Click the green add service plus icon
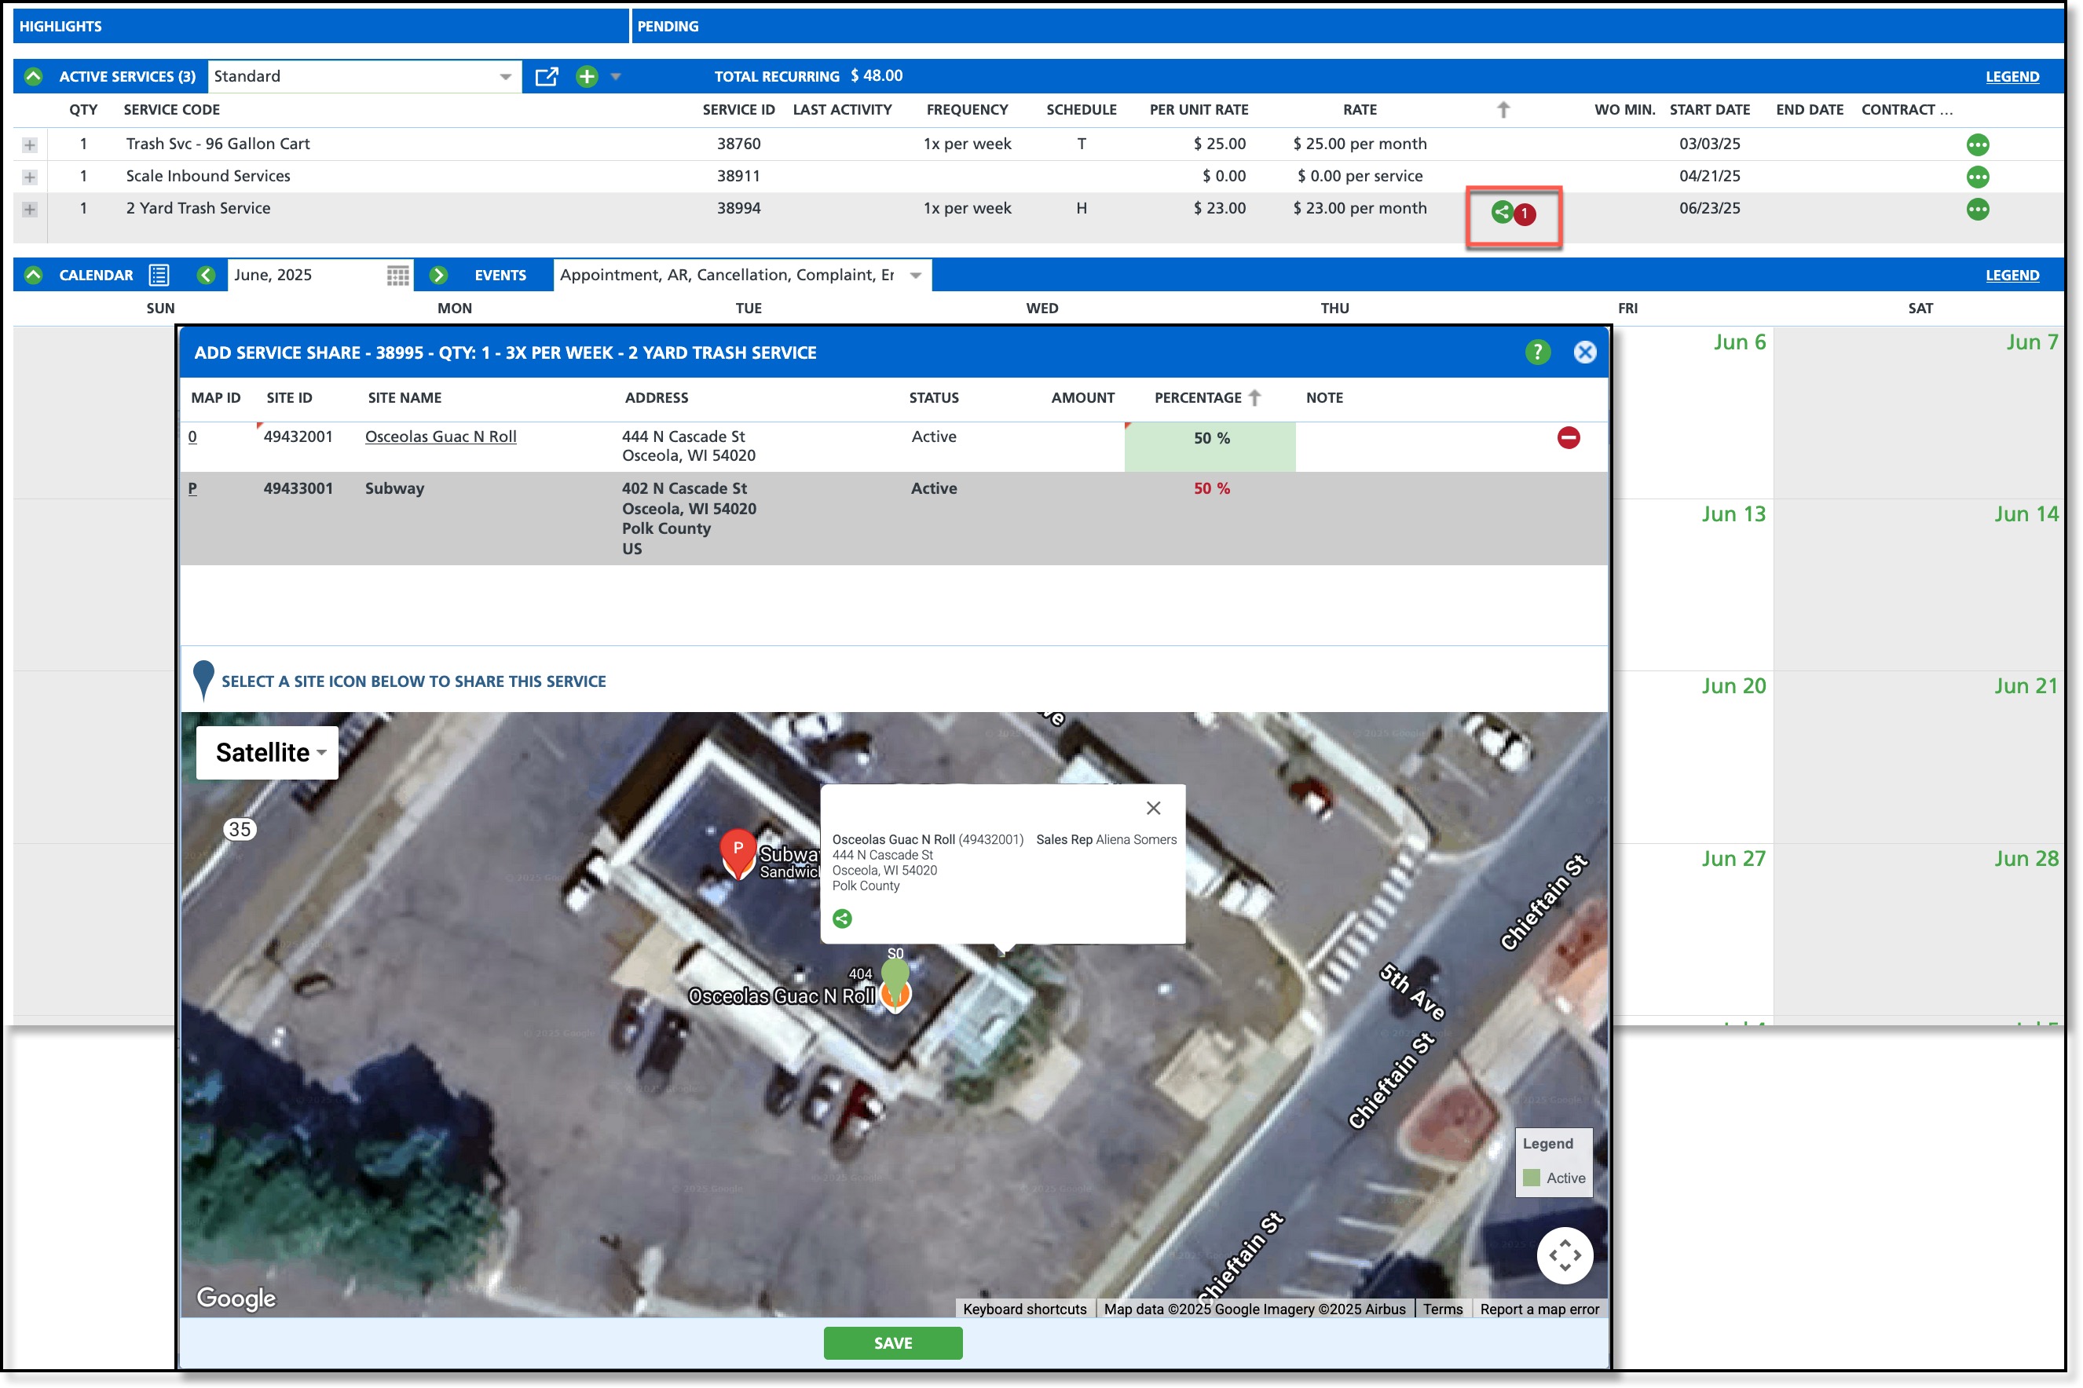The image size is (2083, 1388). [586, 77]
